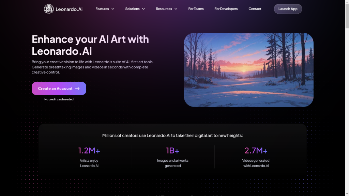Click the winter sunset forest image

click(248, 70)
